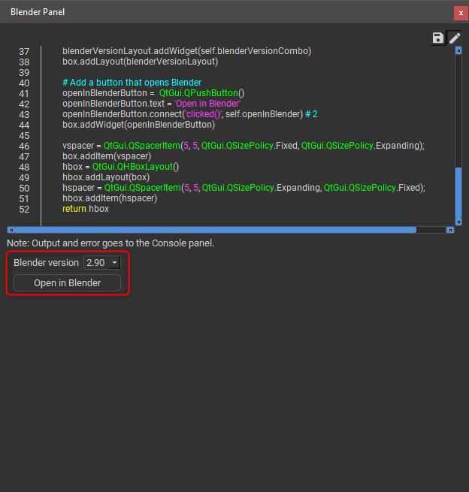Click the save script floppy disk icon
The width and height of the screenshot is (469, 492).
(x=438, y=38)
